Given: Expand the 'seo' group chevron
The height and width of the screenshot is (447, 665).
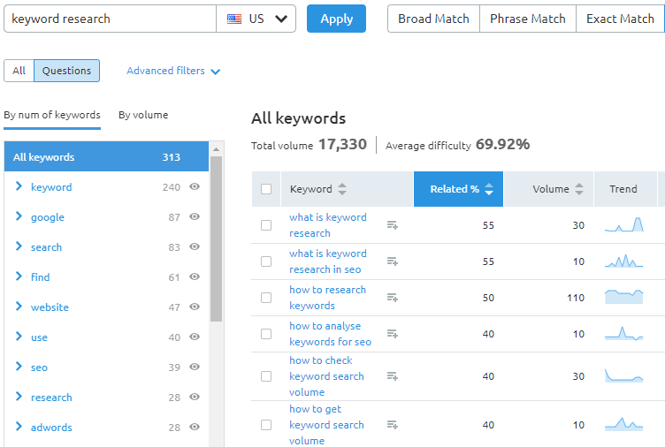Looking at the screenshot, I should [19, 367].
